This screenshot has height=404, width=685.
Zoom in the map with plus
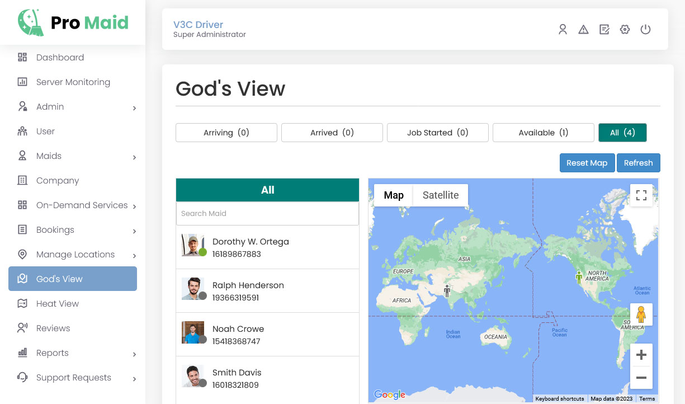click(641, 355)
